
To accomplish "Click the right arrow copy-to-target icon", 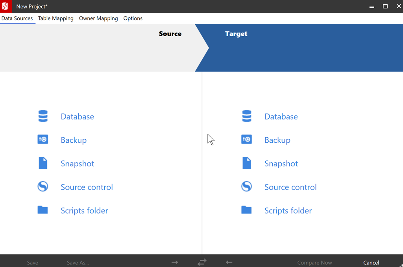I will (x=175, y=262).
